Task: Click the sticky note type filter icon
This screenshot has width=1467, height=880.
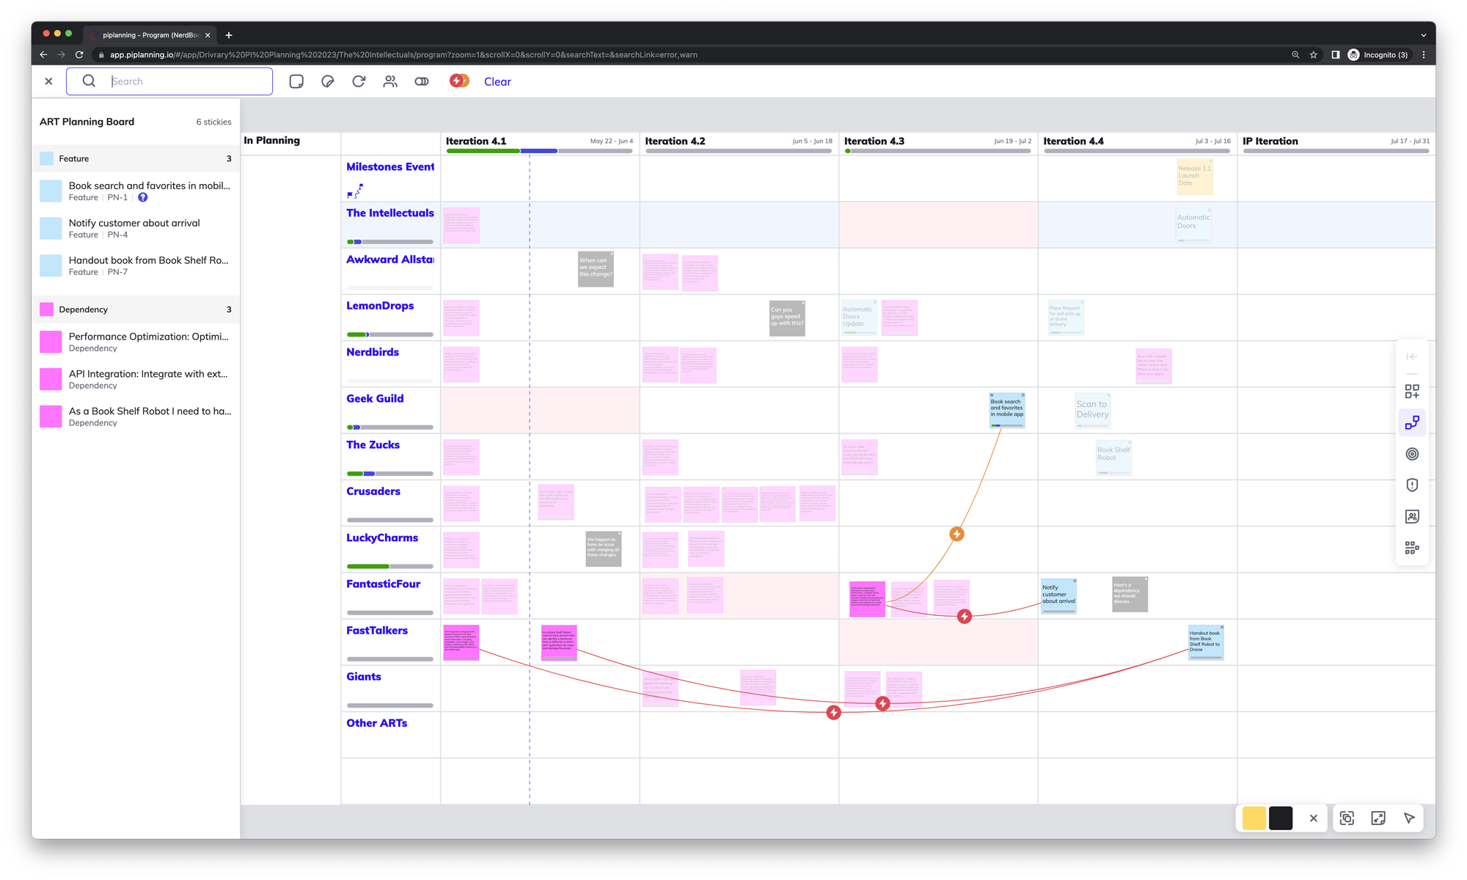Action: tap(296, 81)
